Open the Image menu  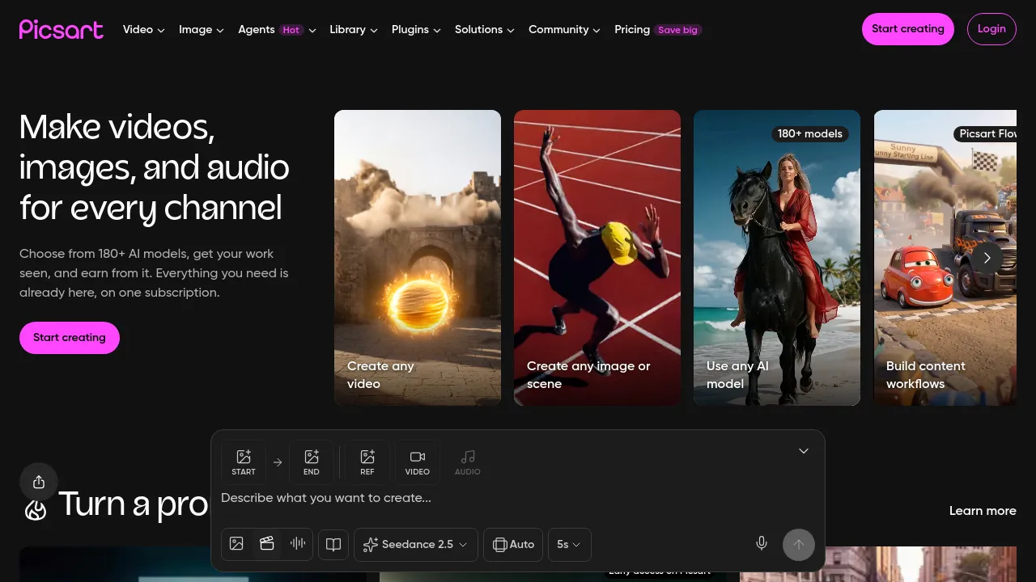(x=202, y=30)
